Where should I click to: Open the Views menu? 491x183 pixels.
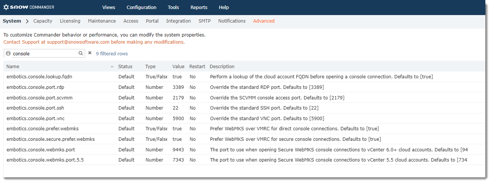[x=109, y=7]
